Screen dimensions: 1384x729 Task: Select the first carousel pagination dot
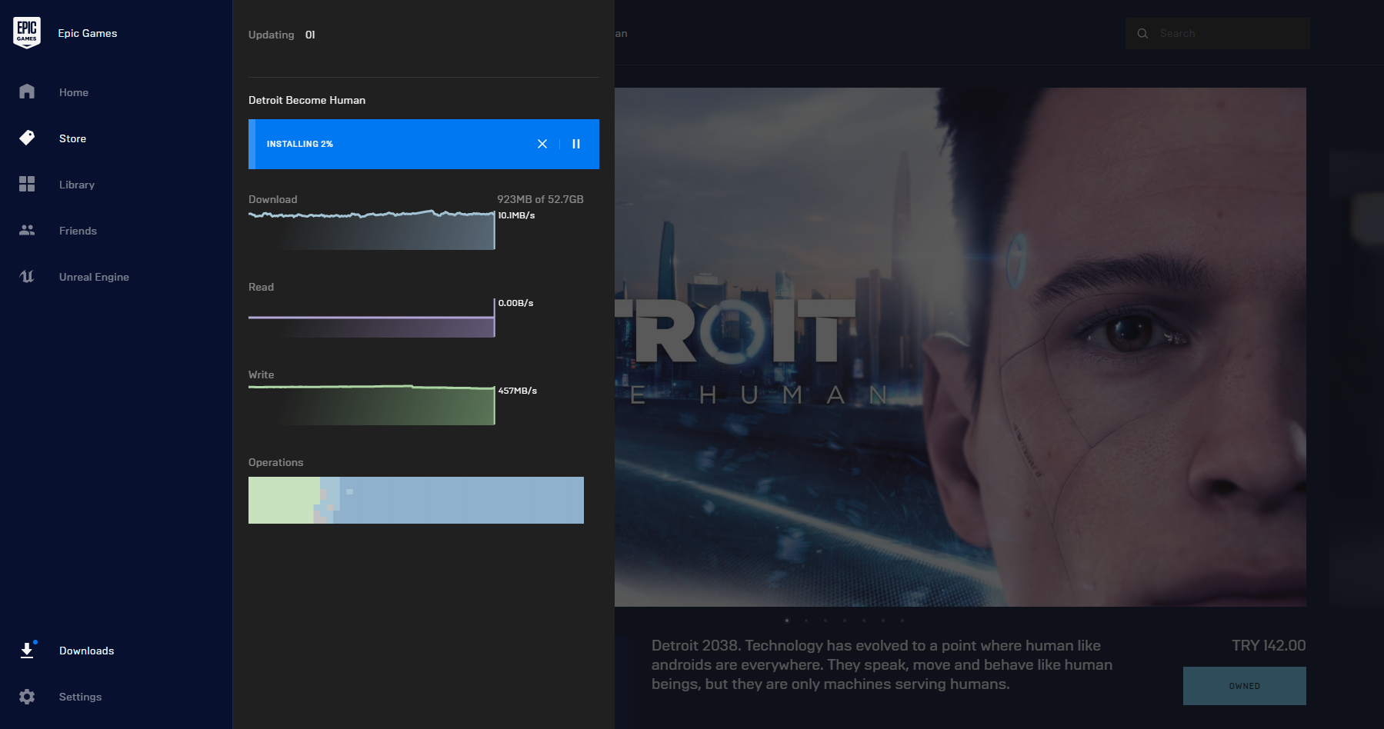point(786,621)
